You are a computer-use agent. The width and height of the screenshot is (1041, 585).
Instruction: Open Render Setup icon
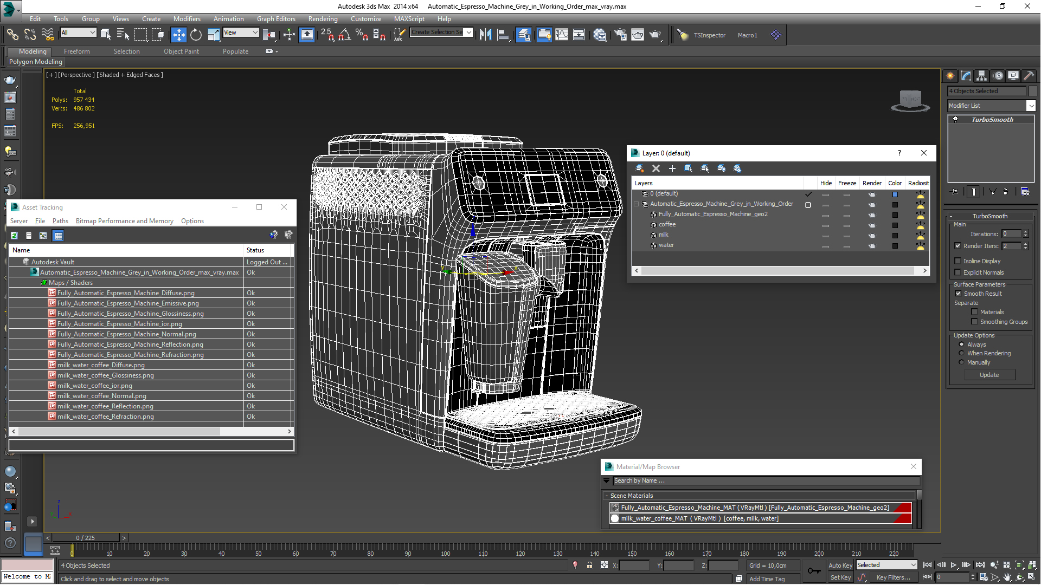pyautogui.click(x=620, y=35)
